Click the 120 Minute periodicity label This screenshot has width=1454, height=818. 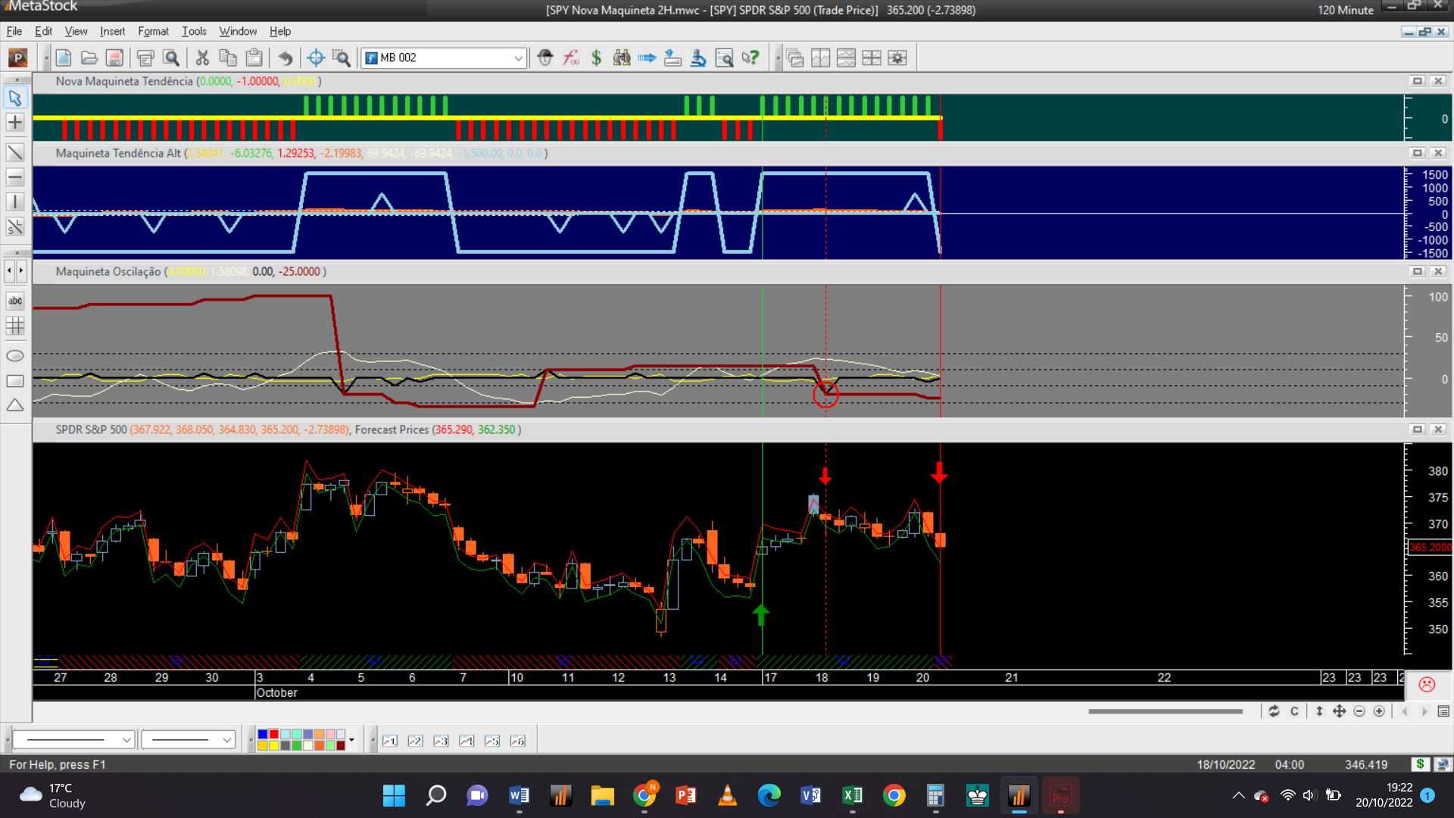(1345, 10)
